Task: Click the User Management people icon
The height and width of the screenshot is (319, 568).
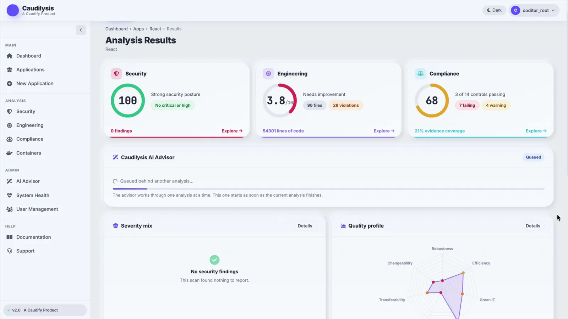Action: [10, 209]
